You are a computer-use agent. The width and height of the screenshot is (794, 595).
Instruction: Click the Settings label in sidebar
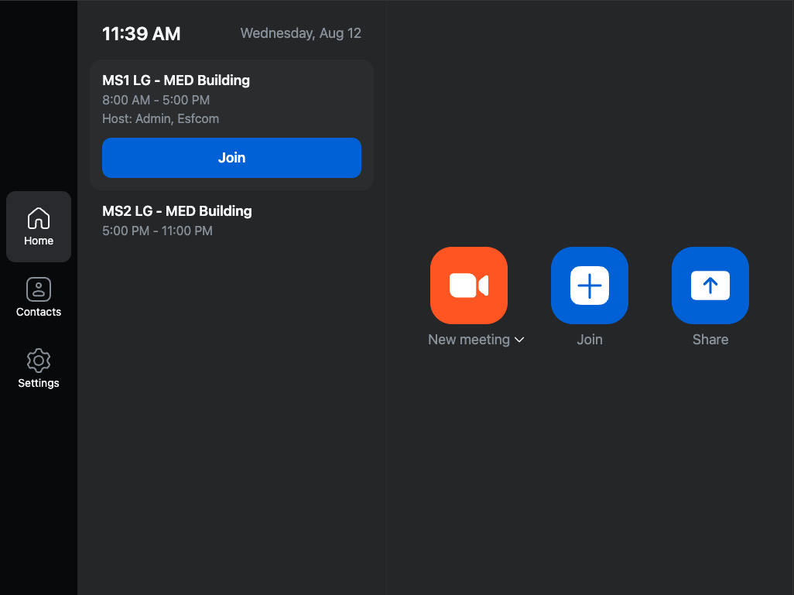[x=39, y=383]
